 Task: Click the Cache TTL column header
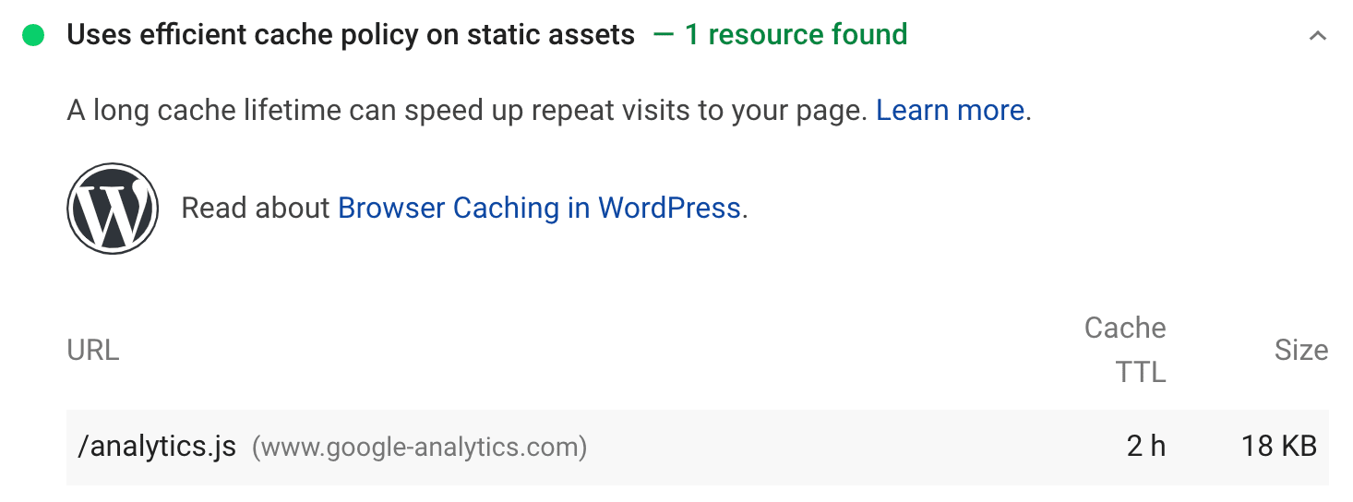(x=1125, y=350)
